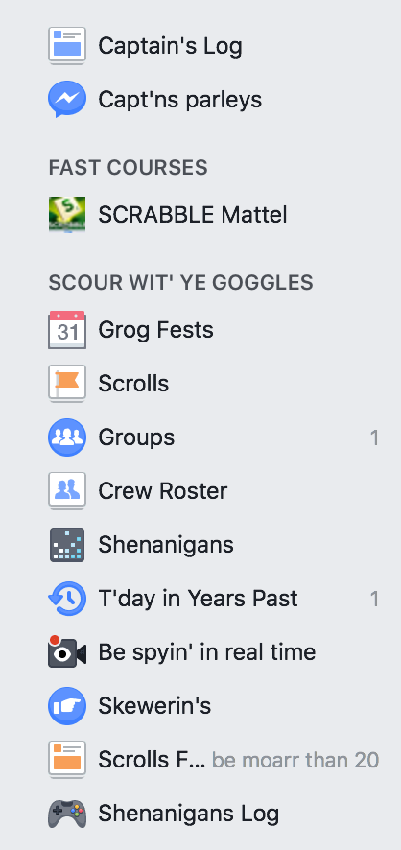Open the calendar icon for Grog Fests
Screen dimensions: 401x850
click(x=66, y=330)
